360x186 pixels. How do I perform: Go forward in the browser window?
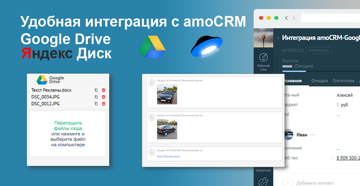[294, 18]
